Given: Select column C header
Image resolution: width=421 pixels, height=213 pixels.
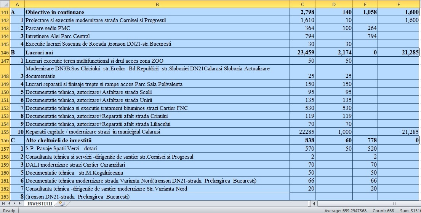Looking at the screenshot, I should [x=303, y=4].
